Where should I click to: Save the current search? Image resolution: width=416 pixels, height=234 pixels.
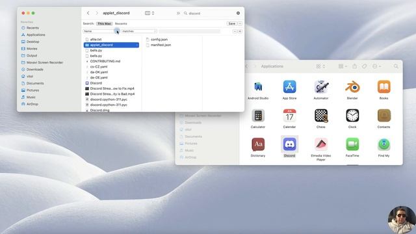click(x=231, y=23)
